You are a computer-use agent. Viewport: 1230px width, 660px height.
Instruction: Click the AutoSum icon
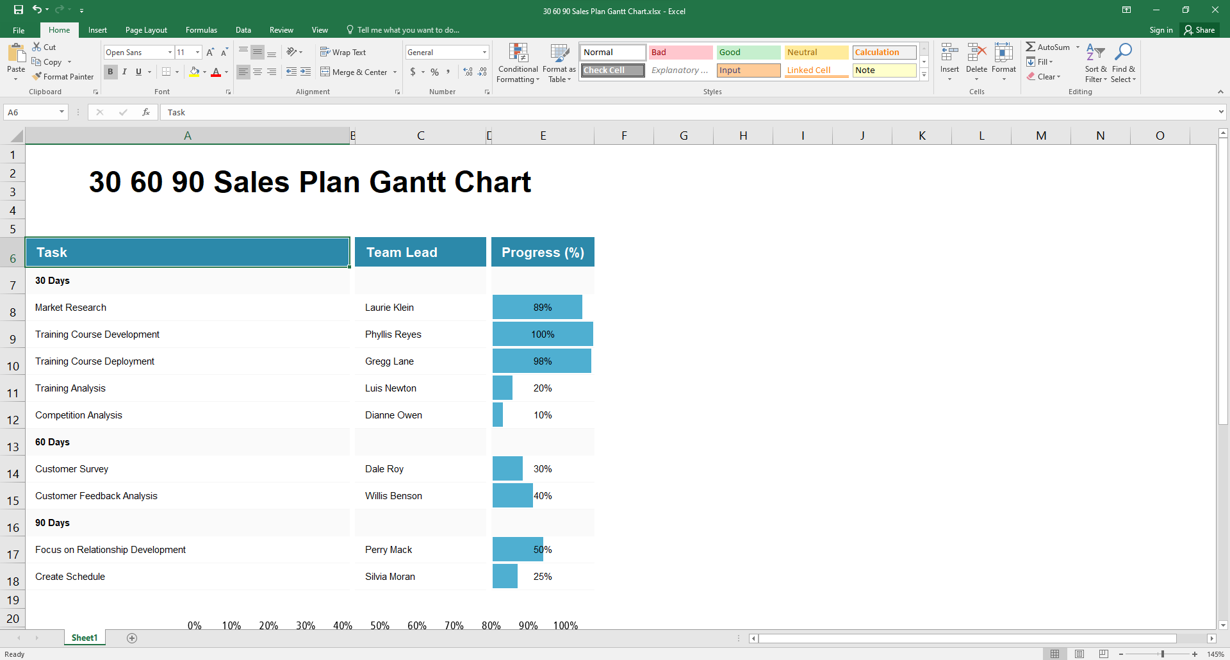[x=1031, y=47]
